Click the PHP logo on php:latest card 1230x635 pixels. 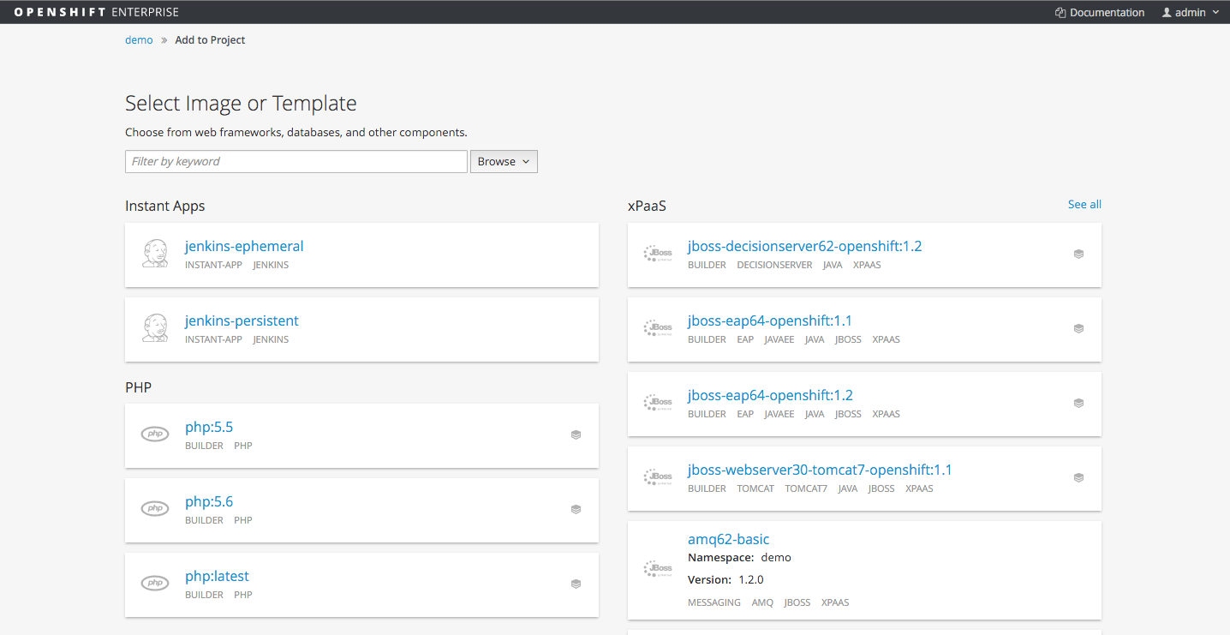coord(155,584)
